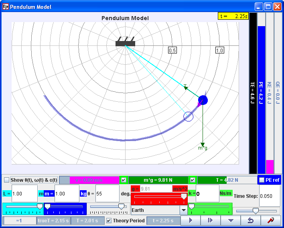Viewport: 284px width, 228px height.
Task: Click the reset return-arrow icon
Action: (251, 220)
